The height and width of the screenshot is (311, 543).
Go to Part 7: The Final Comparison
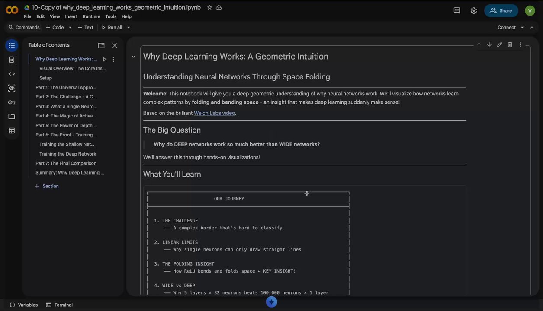66,163
